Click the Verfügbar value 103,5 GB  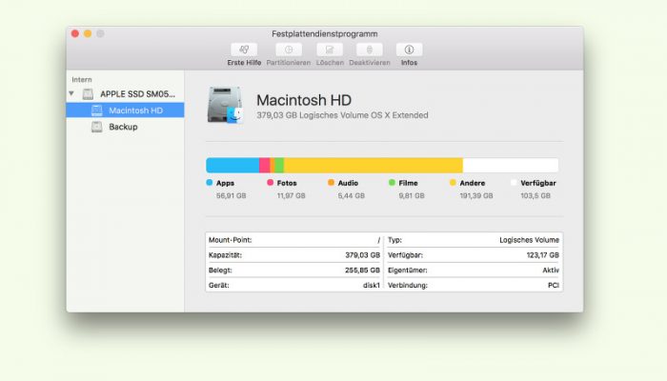click(536, 195)
